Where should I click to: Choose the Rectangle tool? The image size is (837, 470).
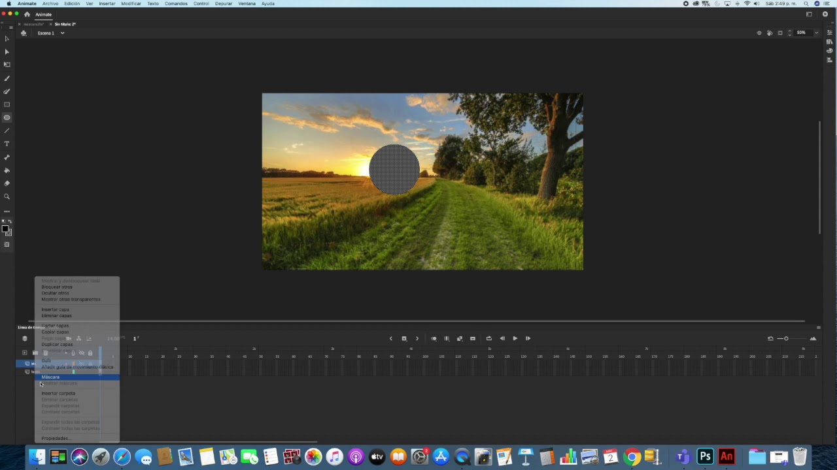pyautogui.click(x=7, y=104)
